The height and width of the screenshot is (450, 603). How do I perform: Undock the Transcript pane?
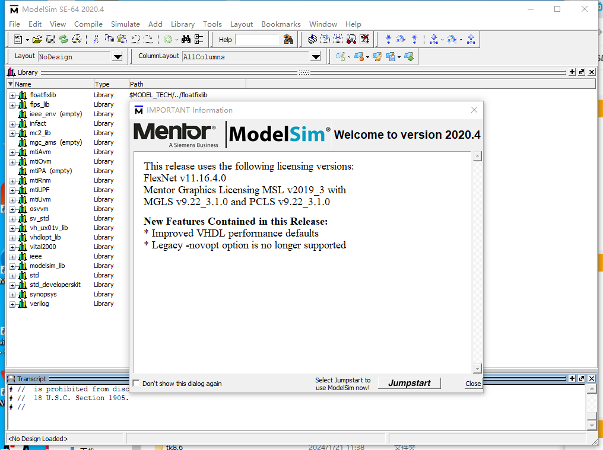(x=582, y=378)
